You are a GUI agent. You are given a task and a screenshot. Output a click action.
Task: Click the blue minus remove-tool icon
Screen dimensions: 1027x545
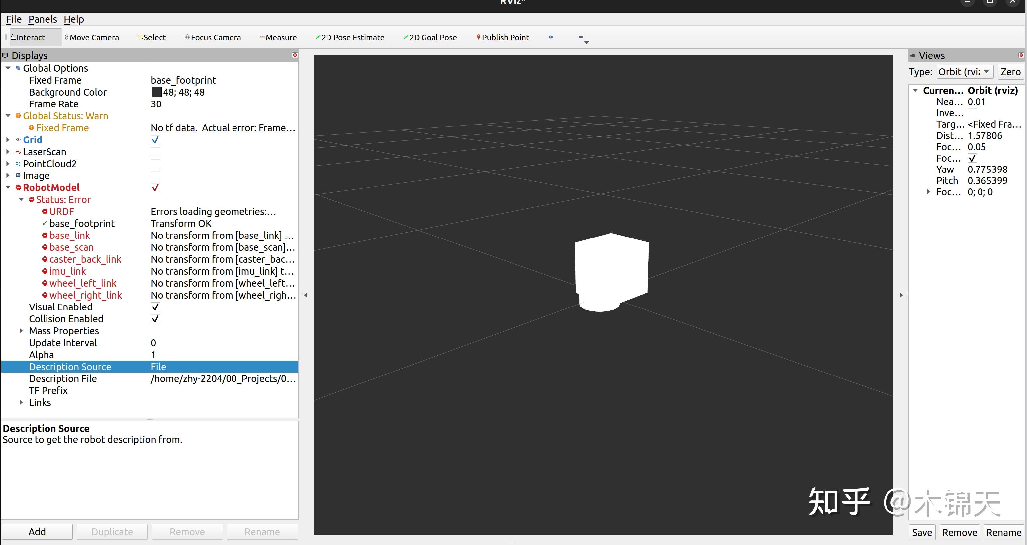coord(581,37)
